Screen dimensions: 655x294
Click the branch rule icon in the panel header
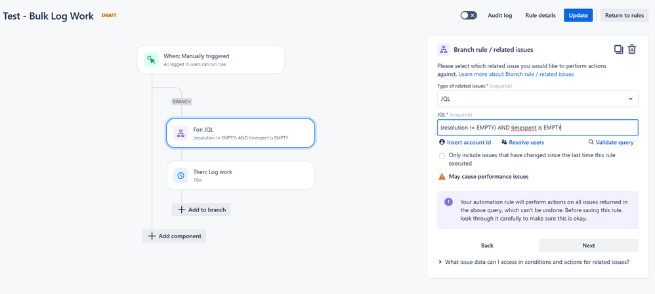click(x=443, y=50)
